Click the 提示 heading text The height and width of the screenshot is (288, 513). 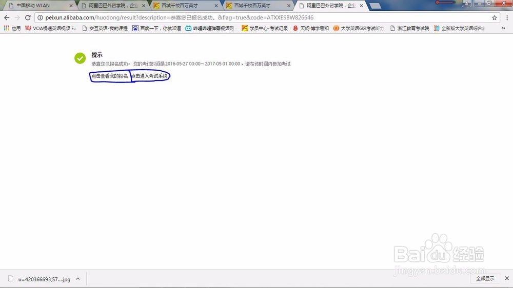(x=97, y=55)
